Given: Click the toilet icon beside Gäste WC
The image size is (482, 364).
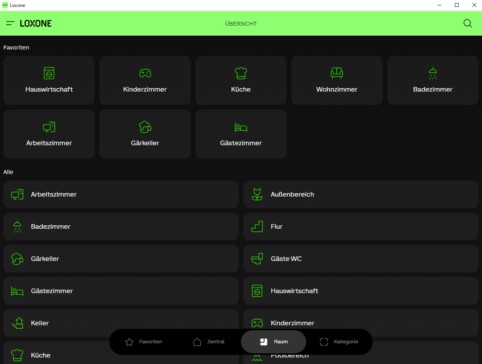Looking at the screenshot, I should pyautogui.click(x=257, y=259).
